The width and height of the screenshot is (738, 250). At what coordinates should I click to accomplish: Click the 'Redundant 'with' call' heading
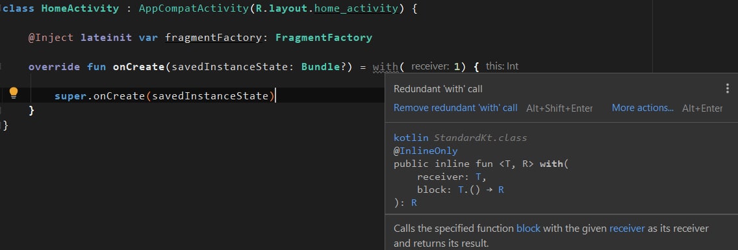click(438, 89)
